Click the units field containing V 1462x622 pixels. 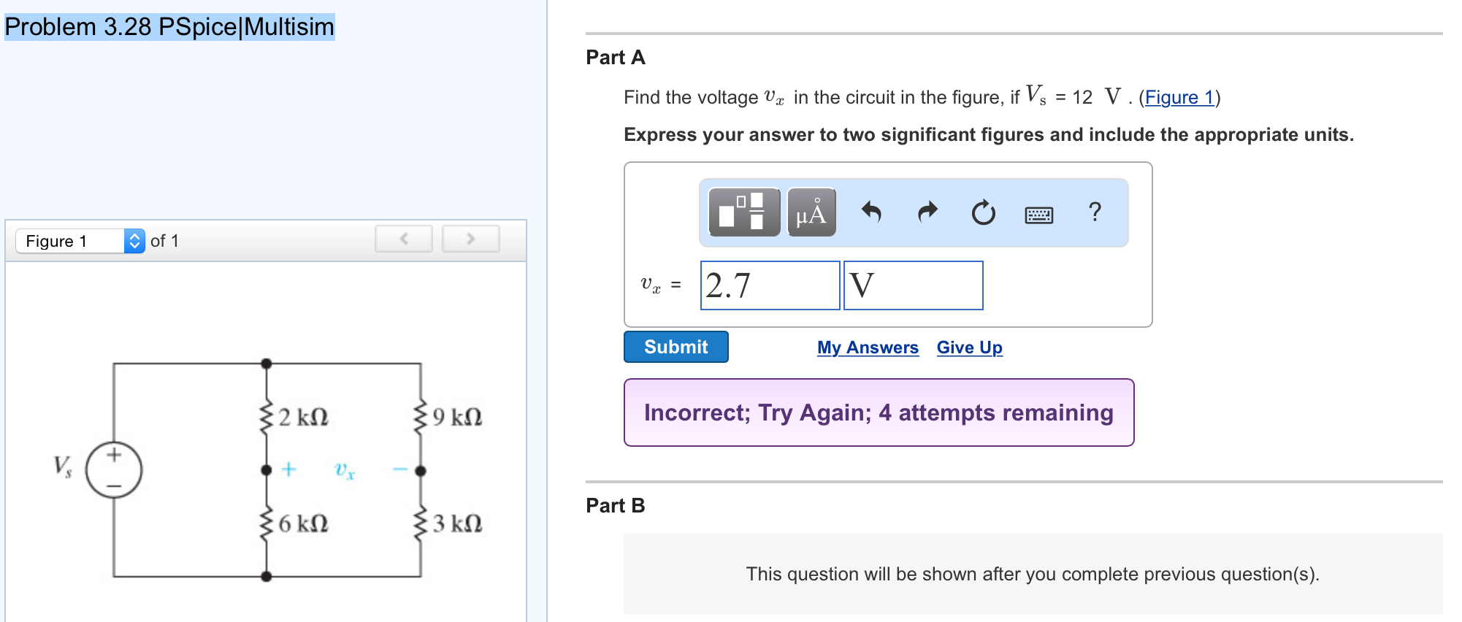coord(912,285)
